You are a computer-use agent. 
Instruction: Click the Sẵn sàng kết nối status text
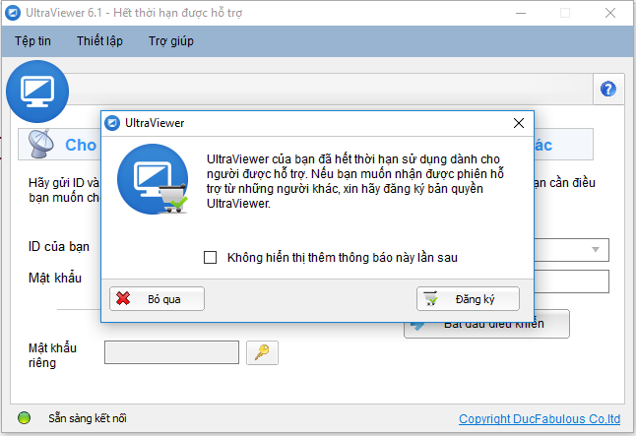point(88,418)
